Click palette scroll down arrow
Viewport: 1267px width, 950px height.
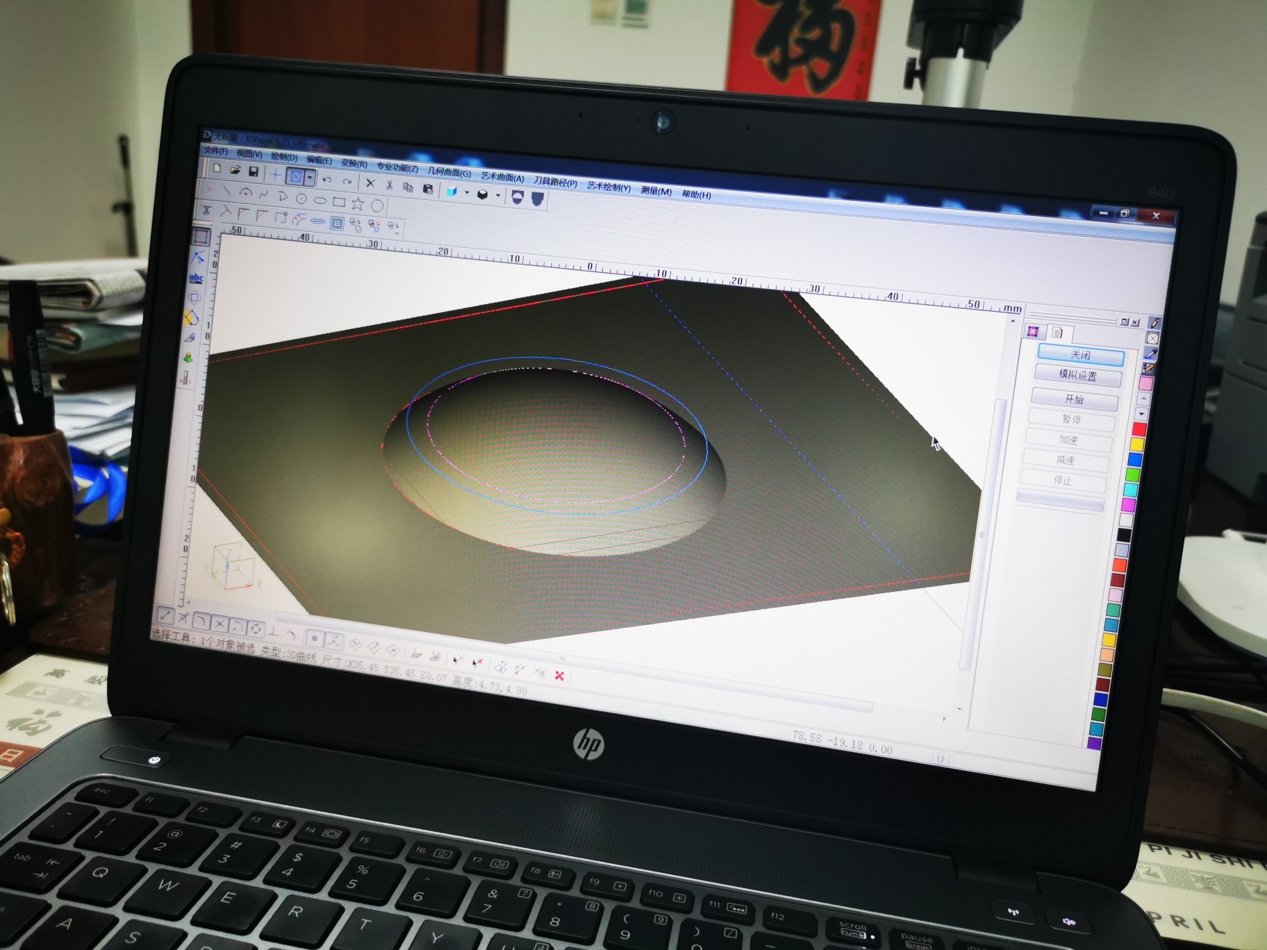pos(1141,414)
